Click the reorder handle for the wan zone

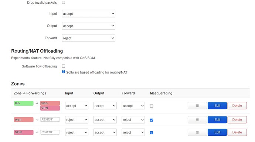[x=197, y=120]
